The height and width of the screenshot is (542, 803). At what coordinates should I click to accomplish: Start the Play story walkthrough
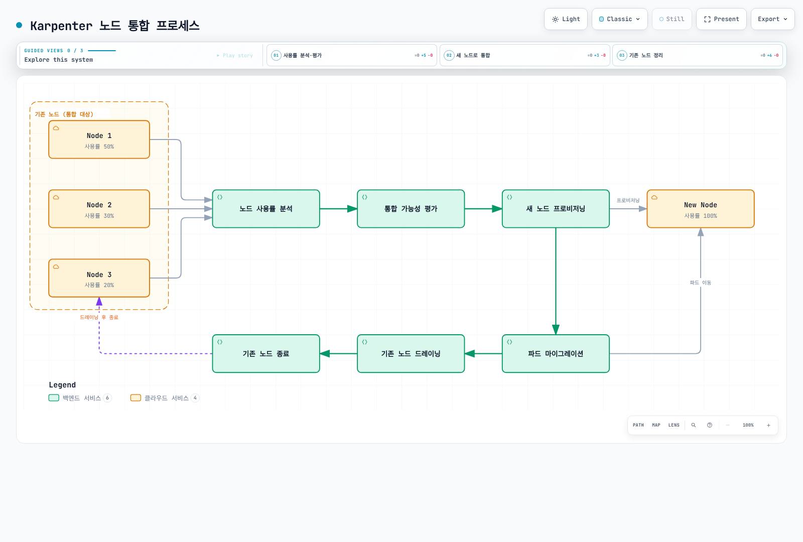click(x=235, y=56)
